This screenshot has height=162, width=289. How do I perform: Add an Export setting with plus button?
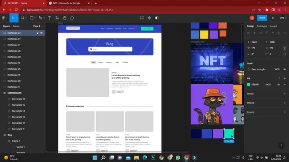(285, 112)
